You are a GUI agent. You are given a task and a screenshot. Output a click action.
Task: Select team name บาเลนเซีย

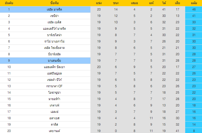click(x=54, y=61)
